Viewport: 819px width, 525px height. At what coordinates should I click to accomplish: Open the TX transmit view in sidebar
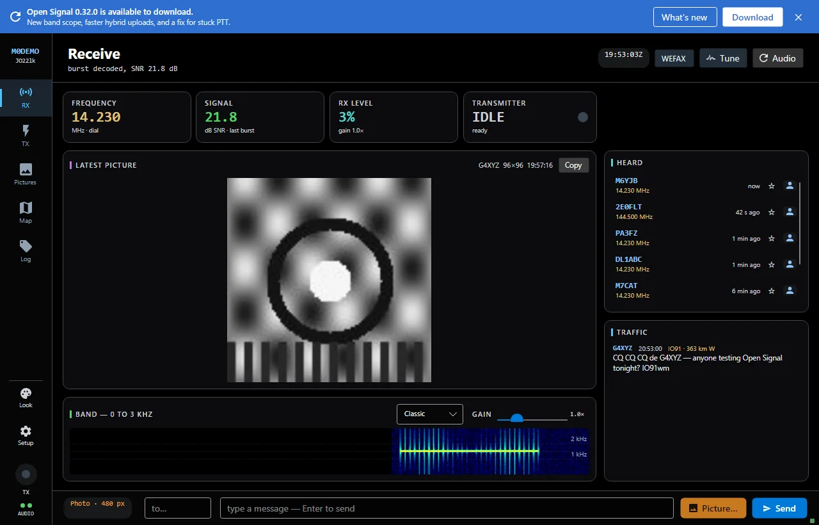tap(26, 136)
